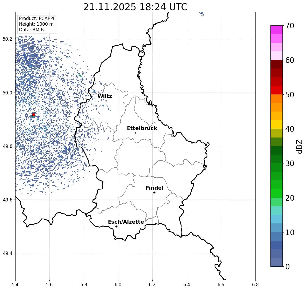Click the orange colorbar segment below 50
The width and height of the screenshot is (306, 290).
[x=277, y=99]
